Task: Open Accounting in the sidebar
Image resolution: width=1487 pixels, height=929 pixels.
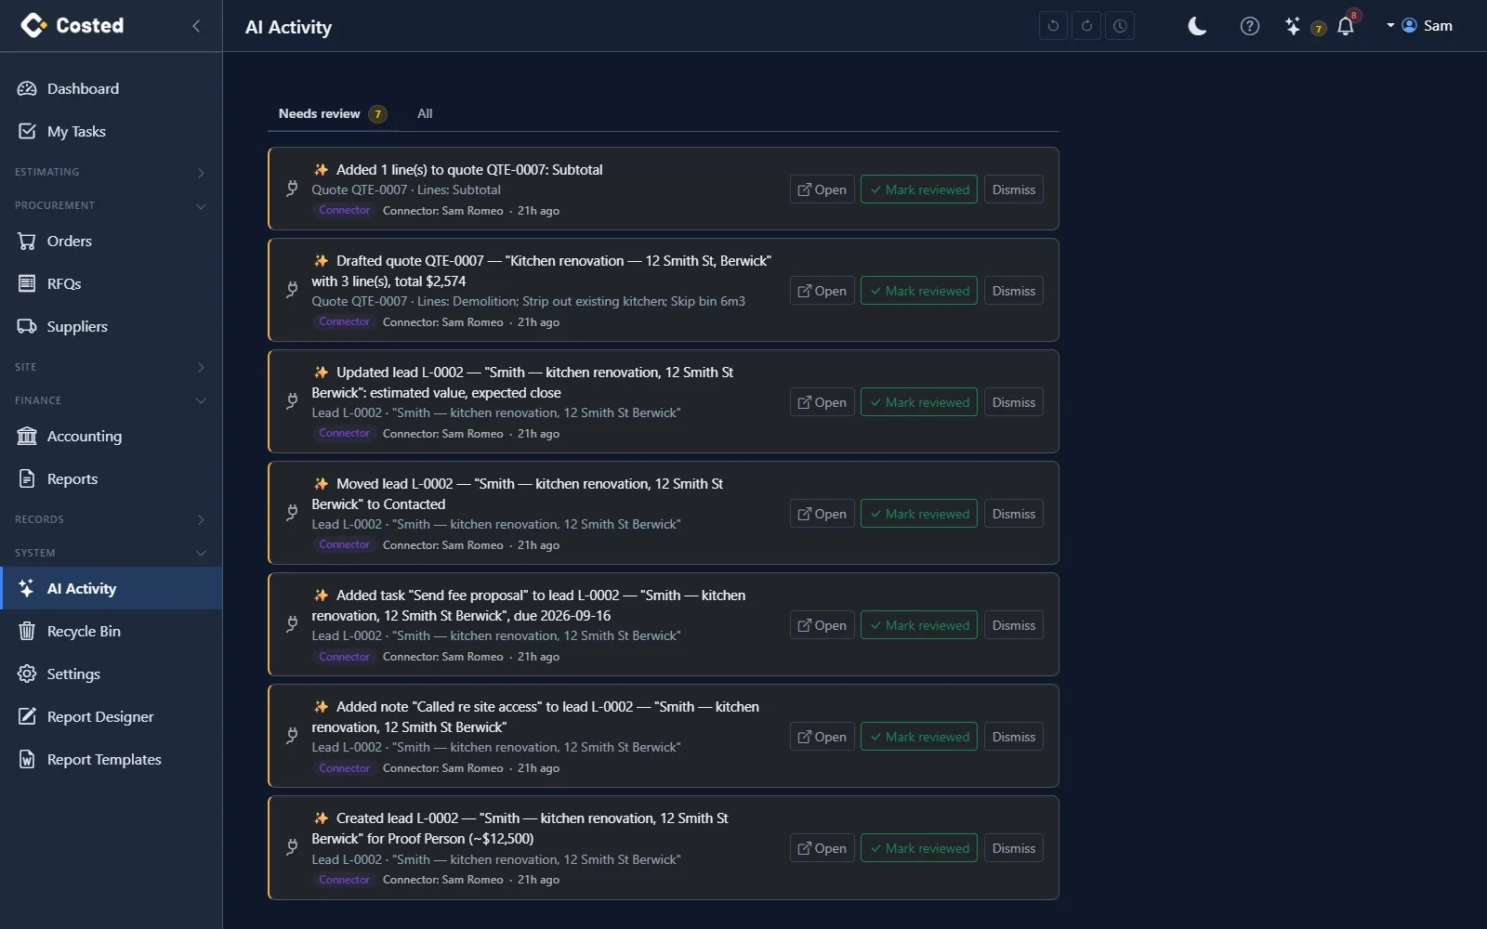Action: 111,436
